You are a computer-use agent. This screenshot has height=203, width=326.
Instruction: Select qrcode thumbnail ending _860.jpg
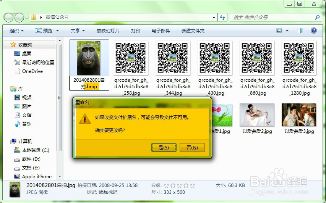click(x=257, y=58)
